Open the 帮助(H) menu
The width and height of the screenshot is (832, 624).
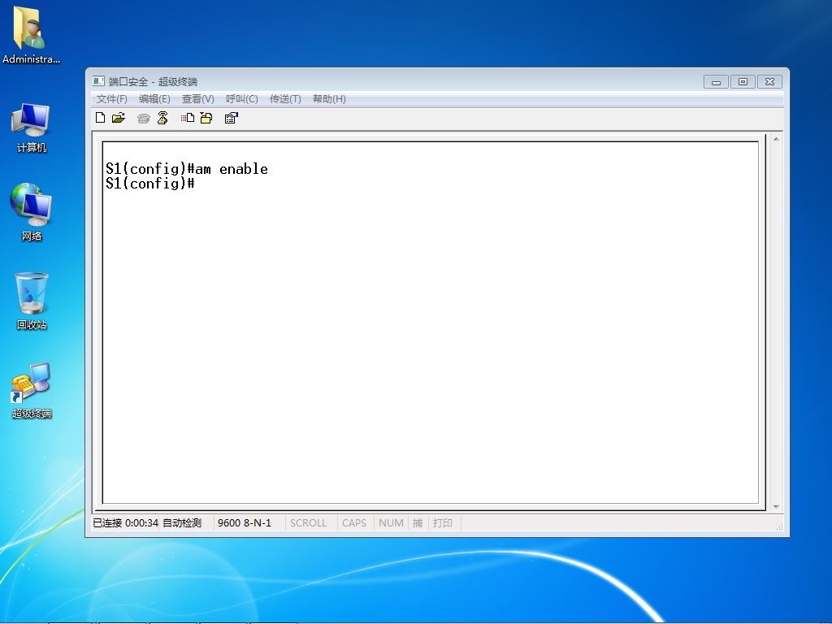(x=329, y=98)
